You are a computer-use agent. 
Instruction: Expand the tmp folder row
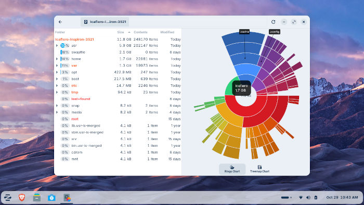point(57,92)
